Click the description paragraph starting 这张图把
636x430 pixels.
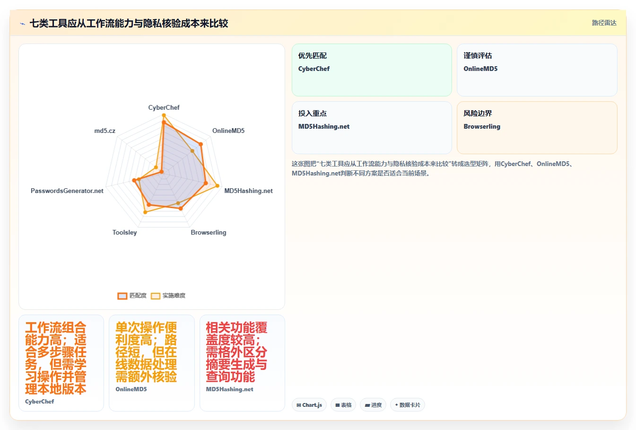point(433,168)
